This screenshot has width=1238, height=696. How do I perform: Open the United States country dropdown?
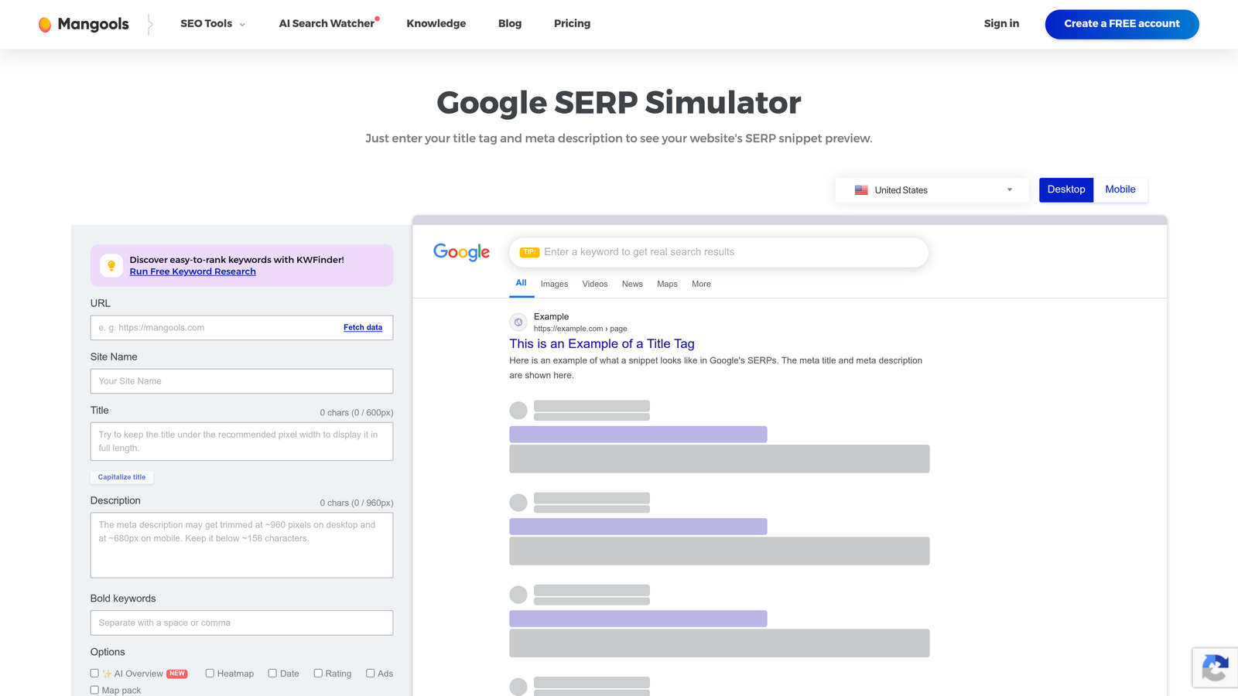point(932,190)
